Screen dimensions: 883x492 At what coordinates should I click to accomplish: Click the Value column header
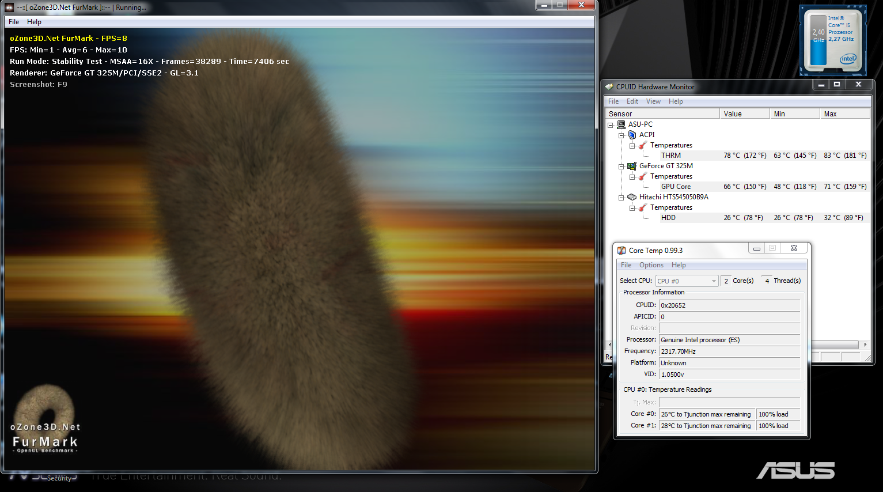(x=745, y=113)
